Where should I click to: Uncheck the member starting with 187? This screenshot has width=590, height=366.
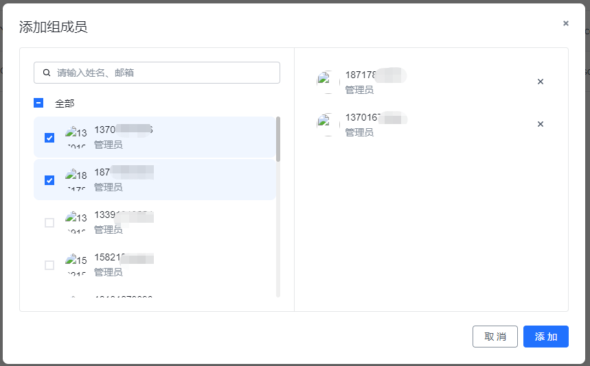(49, 180)
